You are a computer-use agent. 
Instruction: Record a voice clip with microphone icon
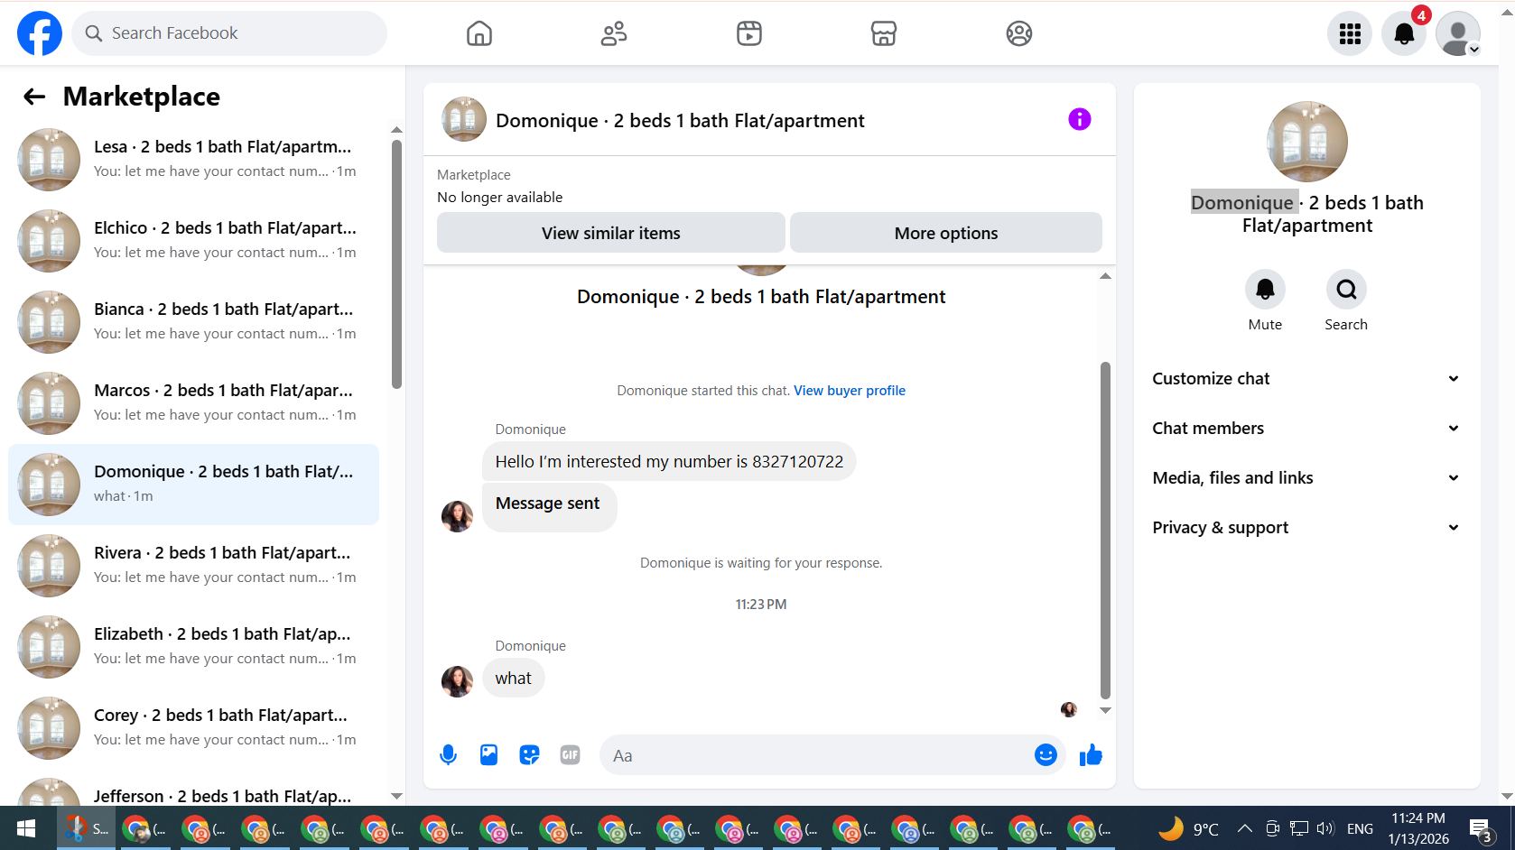pos(448,755)
